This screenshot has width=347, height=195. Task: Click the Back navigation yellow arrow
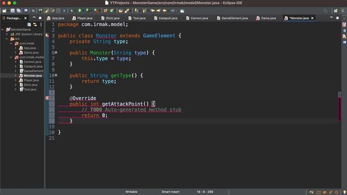click(x=164, y=11)
